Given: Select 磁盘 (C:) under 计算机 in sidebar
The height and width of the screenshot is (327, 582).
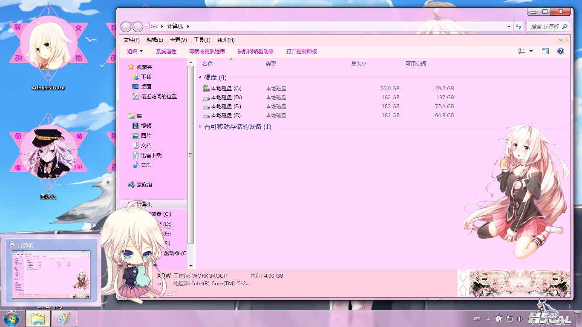Looking at the screenshot, I should point(161,214).
